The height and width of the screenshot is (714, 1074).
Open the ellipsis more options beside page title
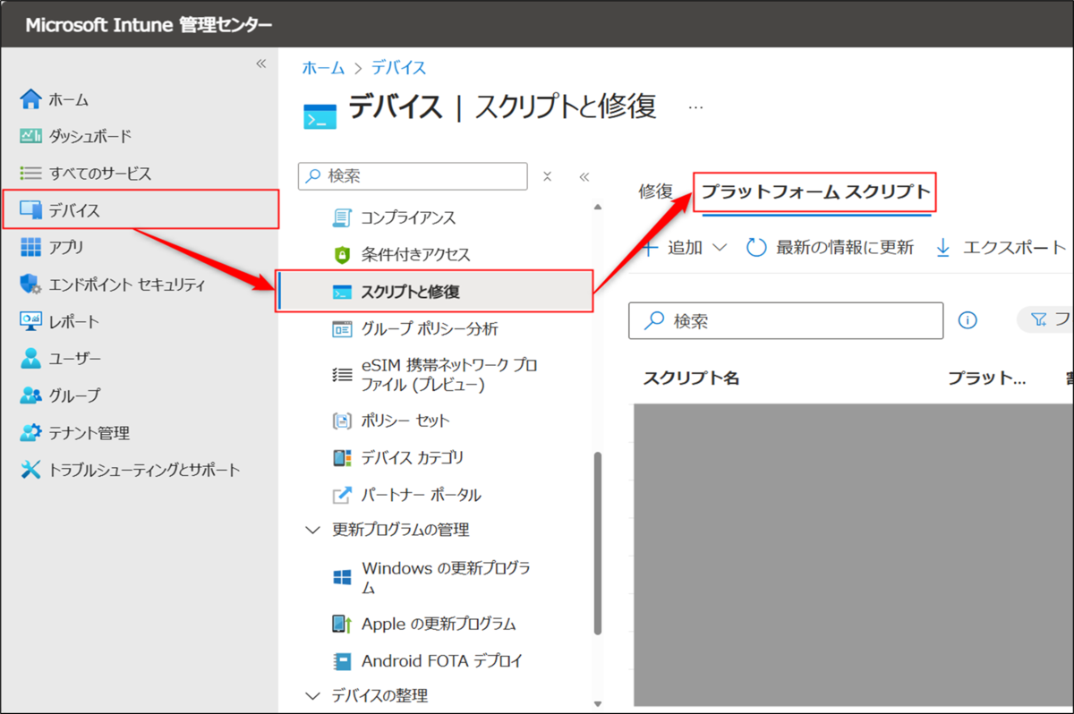tap(695, 106)
